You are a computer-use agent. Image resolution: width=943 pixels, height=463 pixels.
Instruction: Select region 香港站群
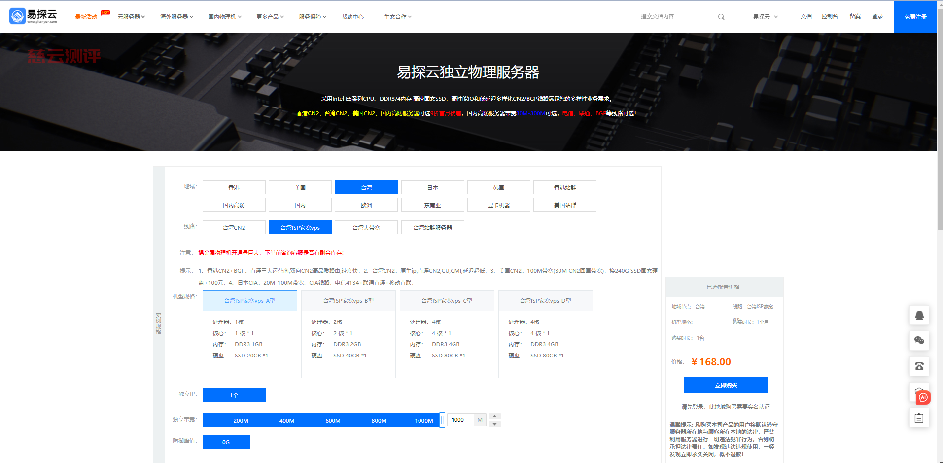(x=565, y=187)
